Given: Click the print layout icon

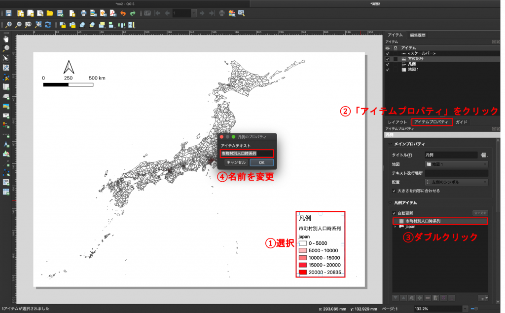Looking at the screenshot, I should [x=83, y=13].
